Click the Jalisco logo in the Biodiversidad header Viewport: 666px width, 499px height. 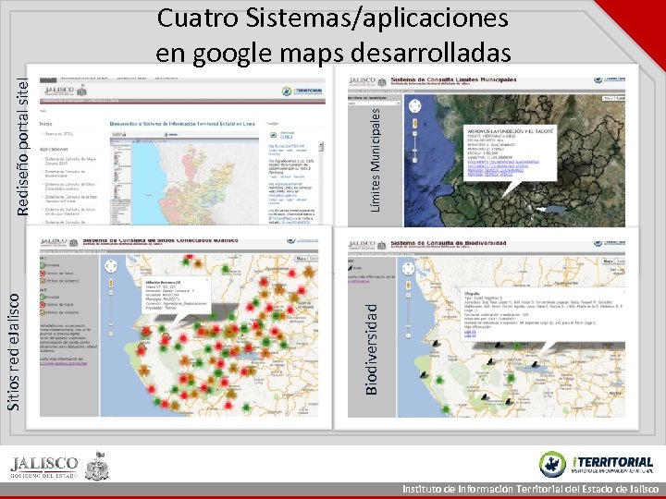[367, 245]
